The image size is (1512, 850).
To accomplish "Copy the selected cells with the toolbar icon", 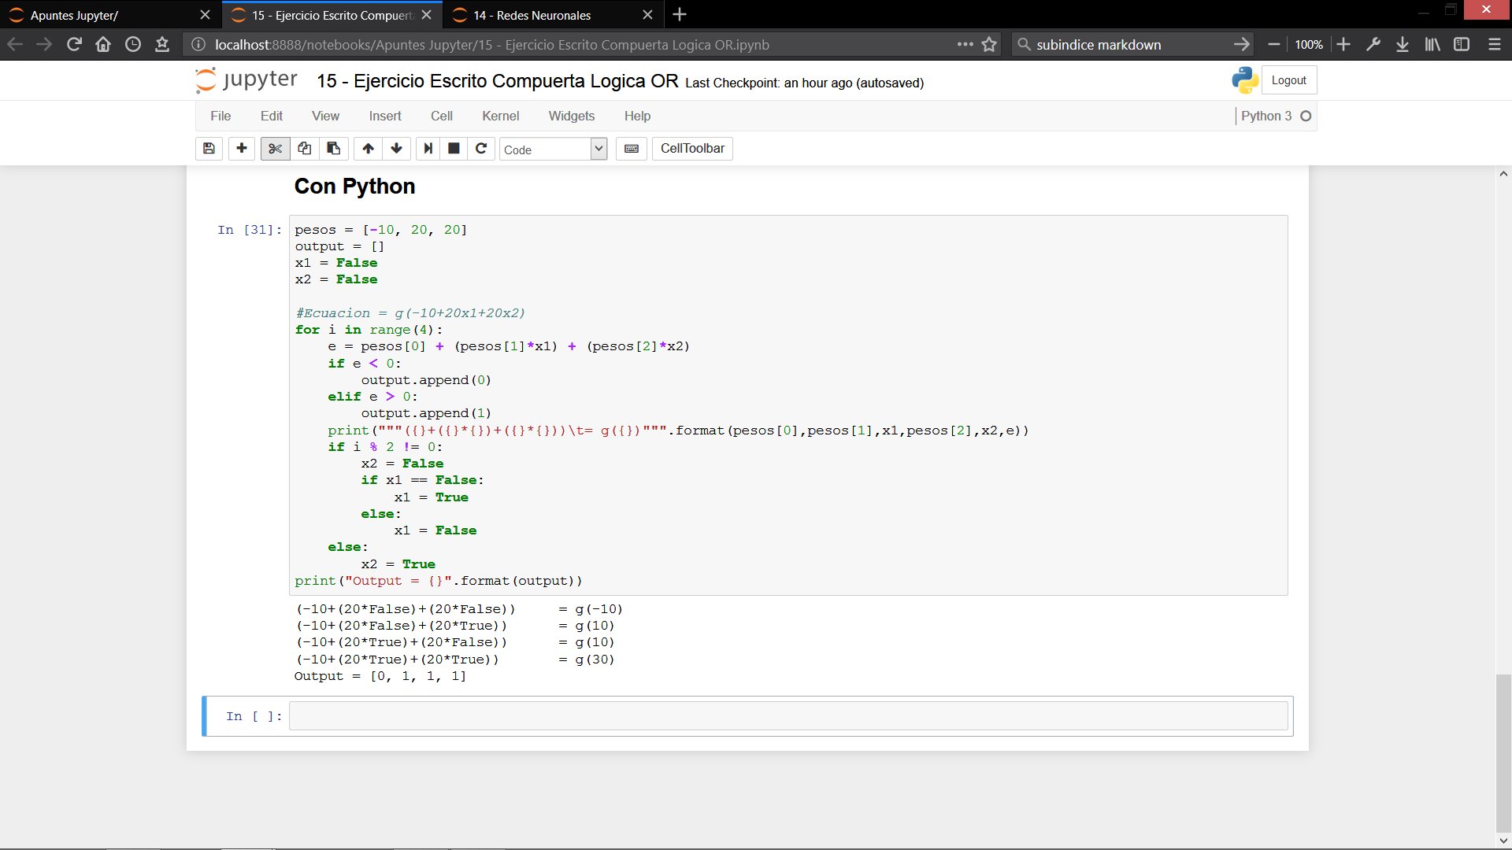I will tap(304, 149).
